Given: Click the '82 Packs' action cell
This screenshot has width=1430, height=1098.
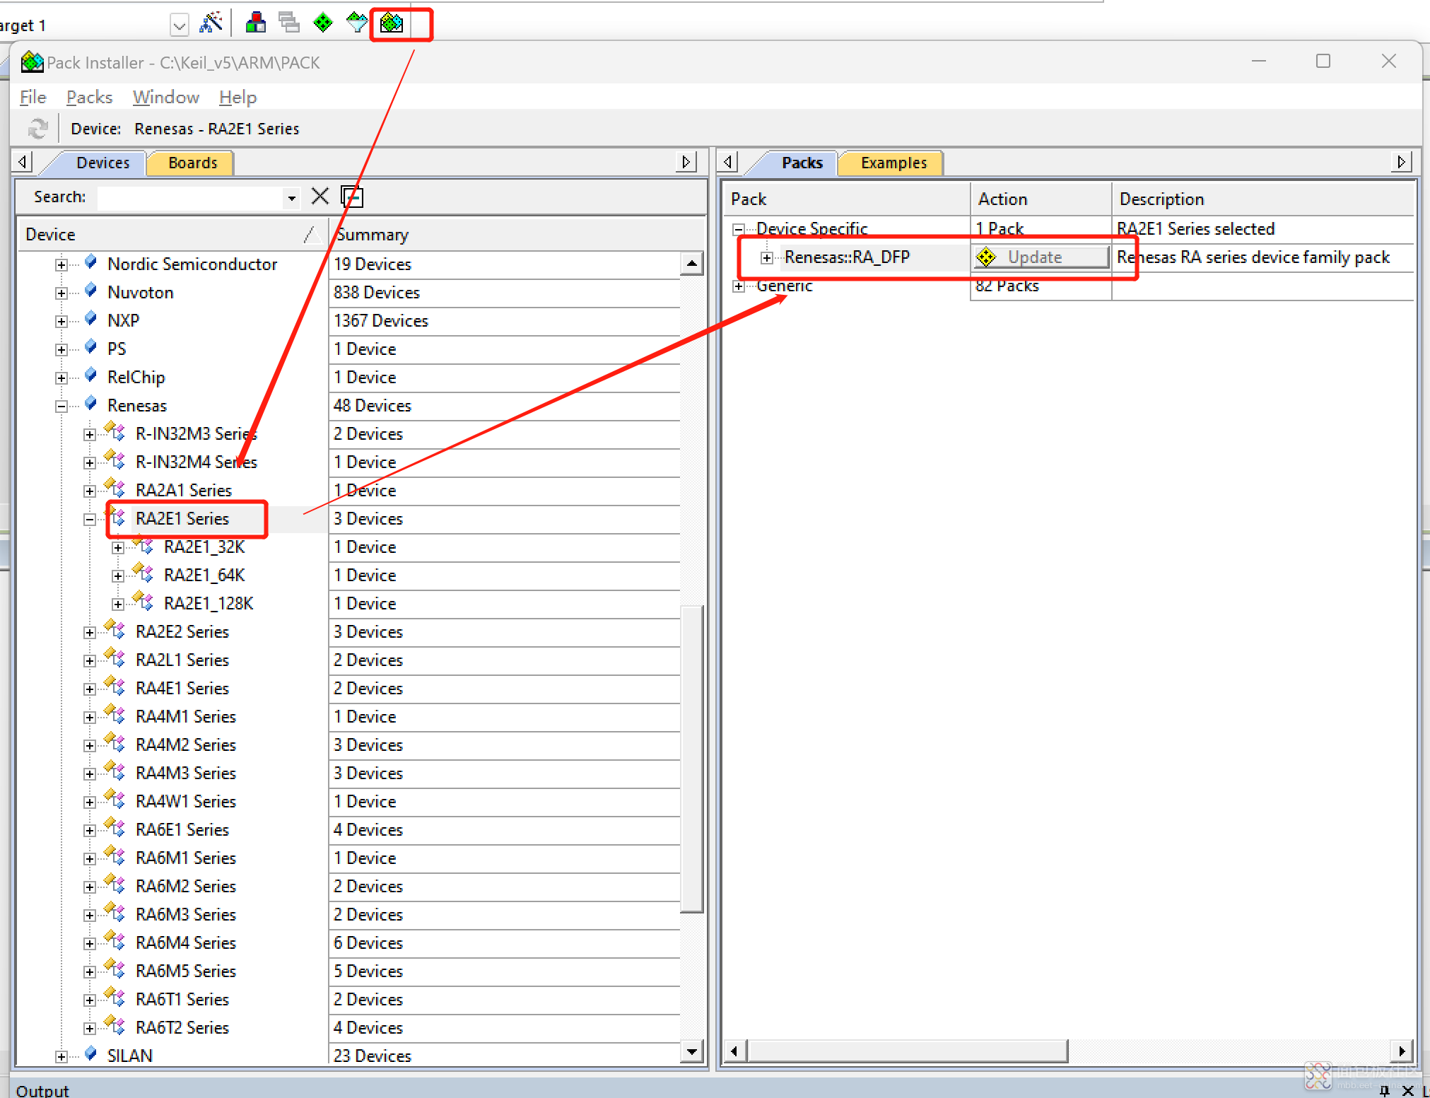Looking at the screenshot, I should tap(1041, 286).
